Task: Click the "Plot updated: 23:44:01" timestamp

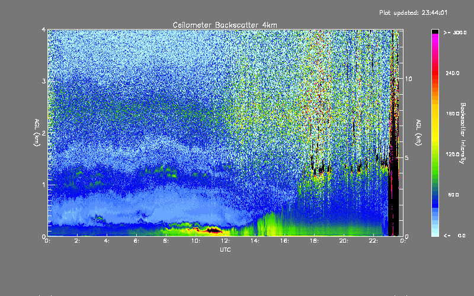Action: tap(413, 12)
